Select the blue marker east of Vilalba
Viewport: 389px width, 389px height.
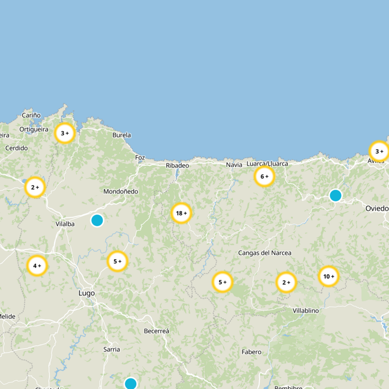(97, 220)
